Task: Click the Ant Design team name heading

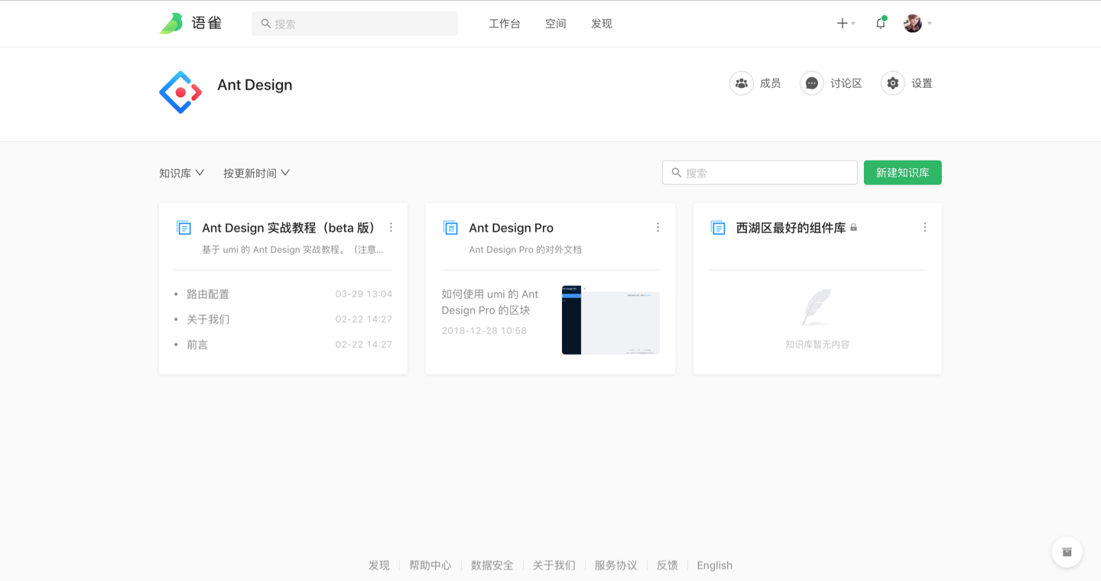Action: click(255, 85)
